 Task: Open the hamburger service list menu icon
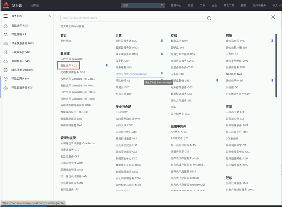[6, 16]
